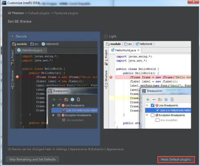
Task: Click module folder icon in Light preview breadcrumb
Action: (x=108, y=44)
